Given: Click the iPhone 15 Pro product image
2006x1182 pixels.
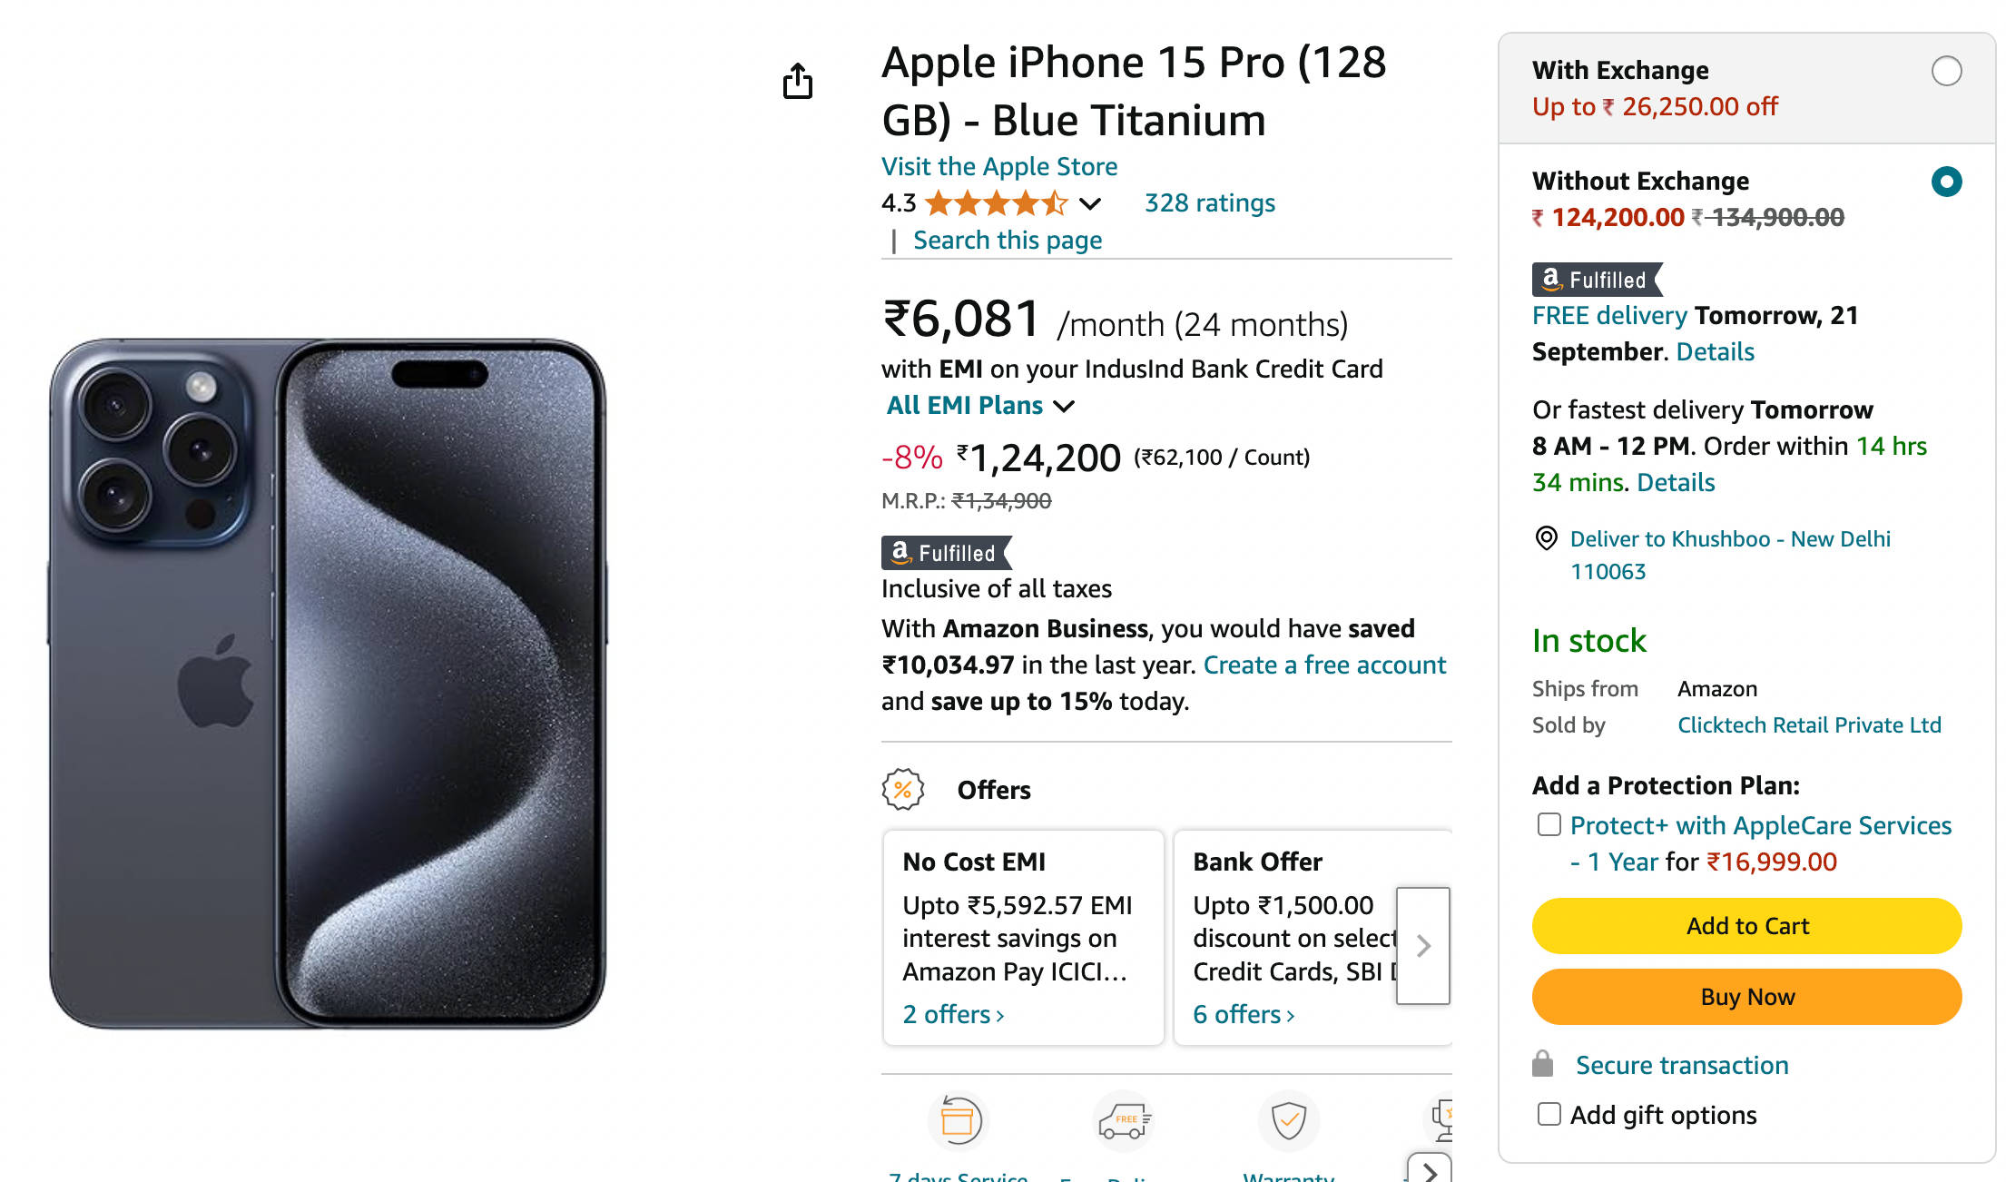Looking at the screenshot, I should tap(328, 684).
